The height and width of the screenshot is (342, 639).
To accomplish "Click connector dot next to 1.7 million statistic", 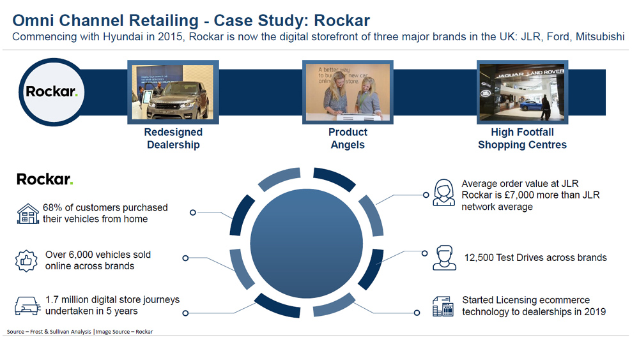I will pyautogui.click(x=185, y=313).
